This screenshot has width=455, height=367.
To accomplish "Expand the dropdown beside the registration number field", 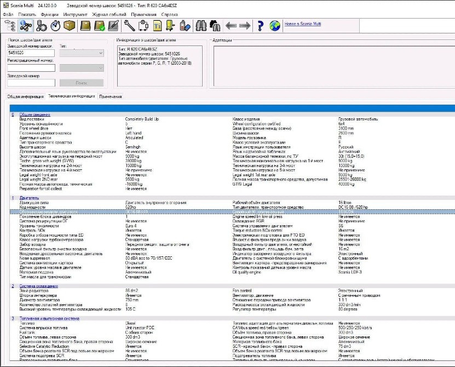I will point(82,68).
